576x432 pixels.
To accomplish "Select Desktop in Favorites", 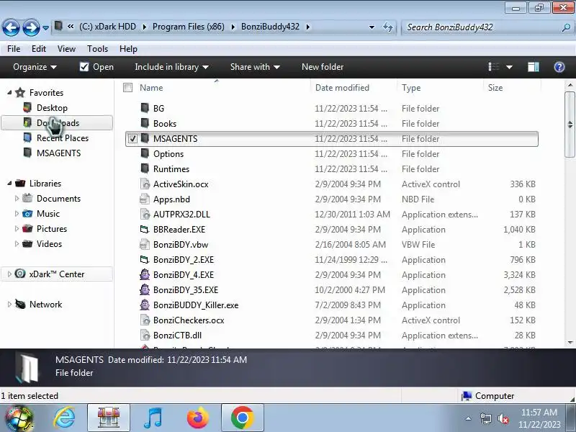I will [52, 107].
